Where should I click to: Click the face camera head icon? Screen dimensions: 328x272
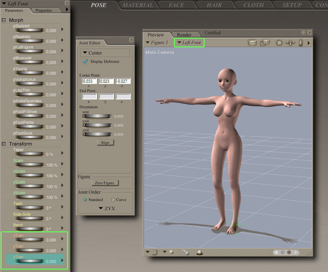tap(279, 43)
